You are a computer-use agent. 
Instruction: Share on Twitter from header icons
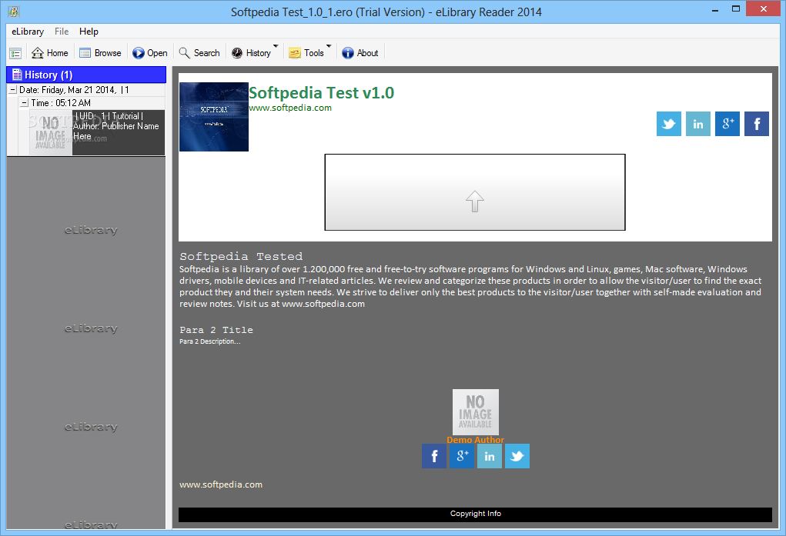pos(669,124)
